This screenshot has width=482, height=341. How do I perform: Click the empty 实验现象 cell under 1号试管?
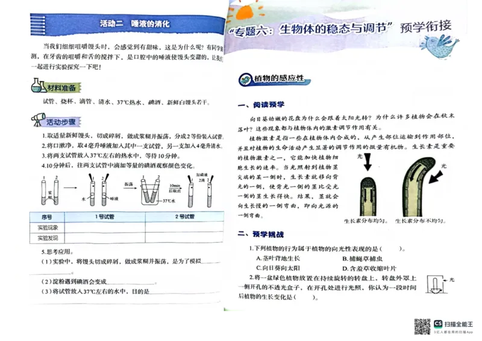point(105,228)
